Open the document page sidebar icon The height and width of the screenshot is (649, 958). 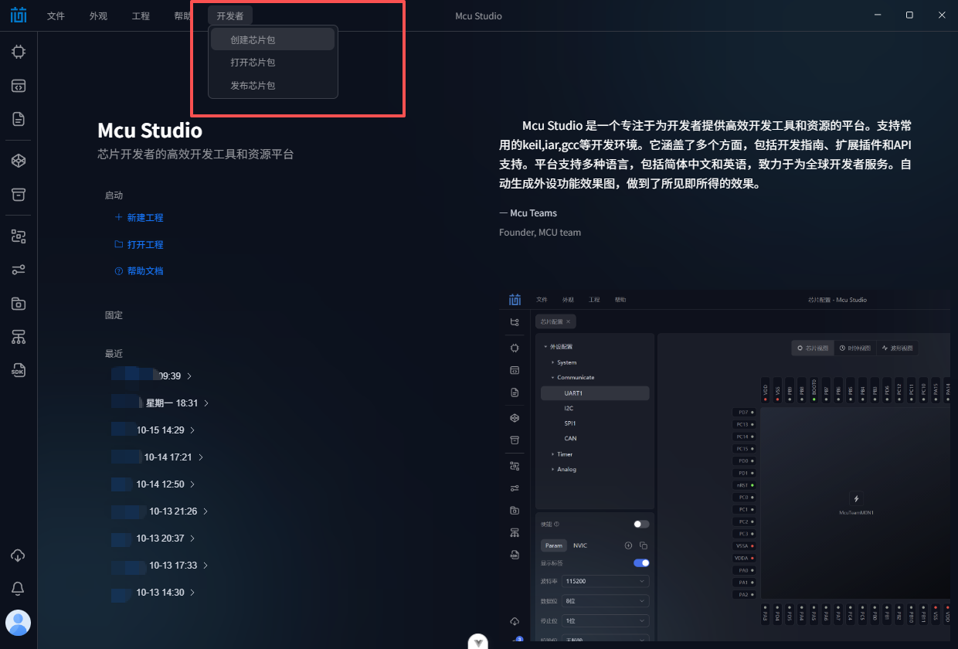[x=19, y=119]
